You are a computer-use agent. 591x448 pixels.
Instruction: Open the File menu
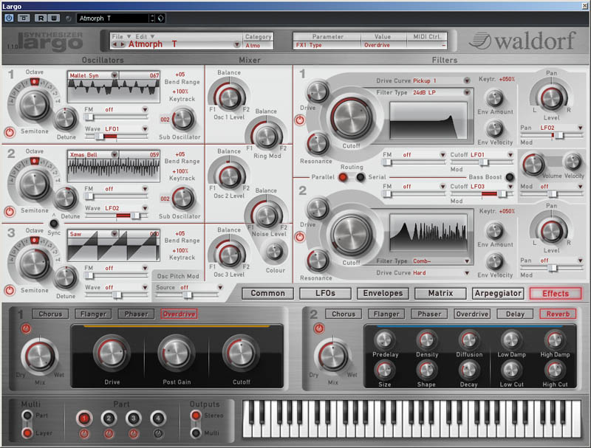tap(118, 36)
